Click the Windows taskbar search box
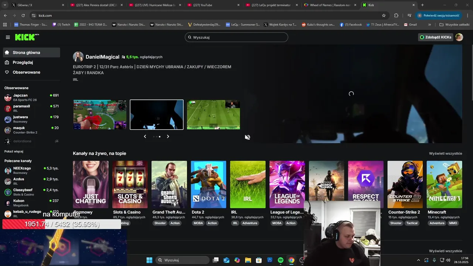This screenshot has width=473, height=266. (x=183, y=260)
